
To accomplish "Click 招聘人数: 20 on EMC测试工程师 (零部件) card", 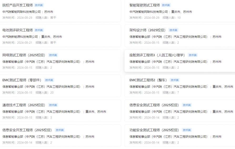I will point(44,93).
